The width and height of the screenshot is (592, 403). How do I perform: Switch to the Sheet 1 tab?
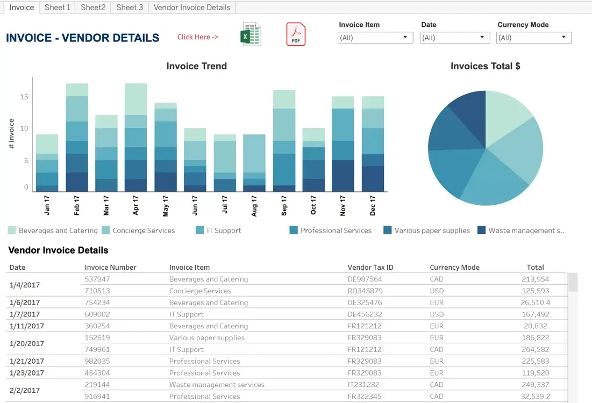point(58,7)
